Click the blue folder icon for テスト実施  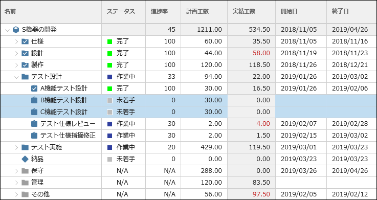pyautogui.click(x=25, y=147)
